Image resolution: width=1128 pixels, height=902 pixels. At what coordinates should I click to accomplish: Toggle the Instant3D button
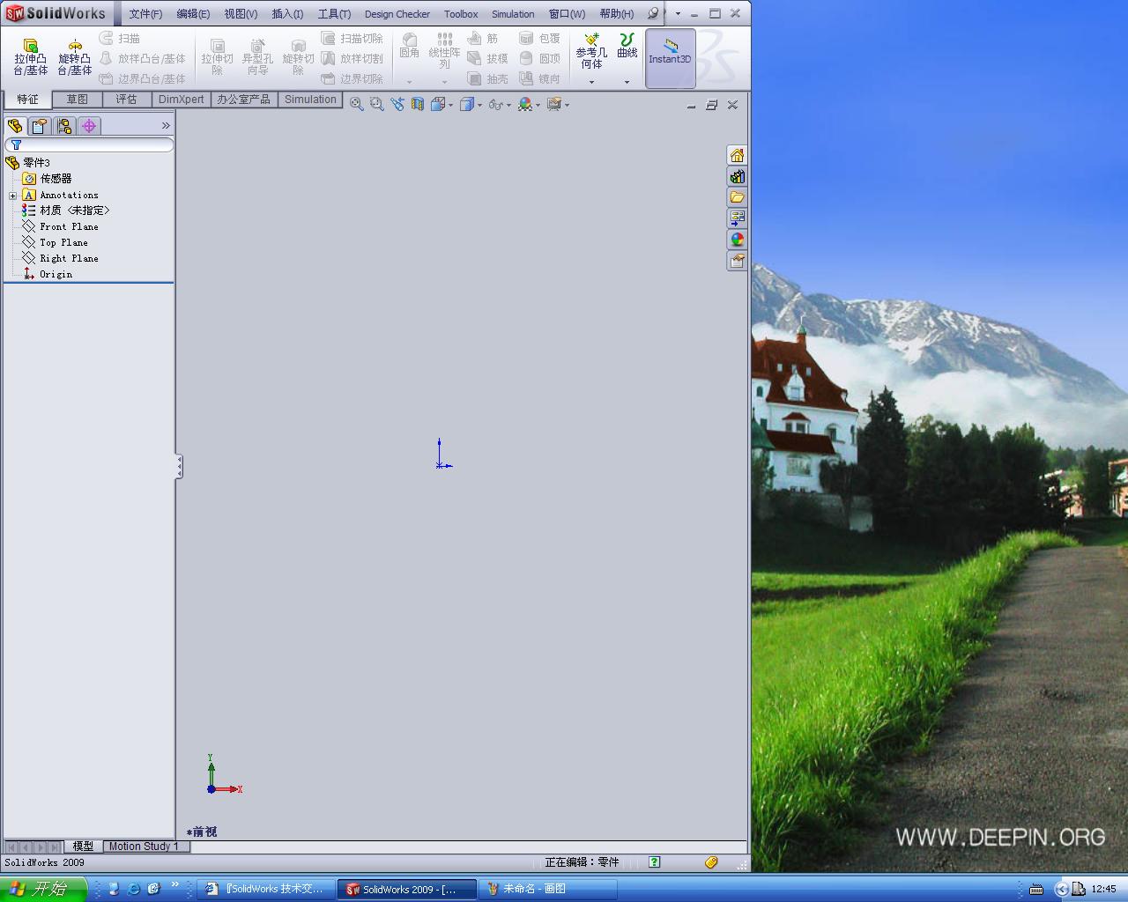coord(670,58)
